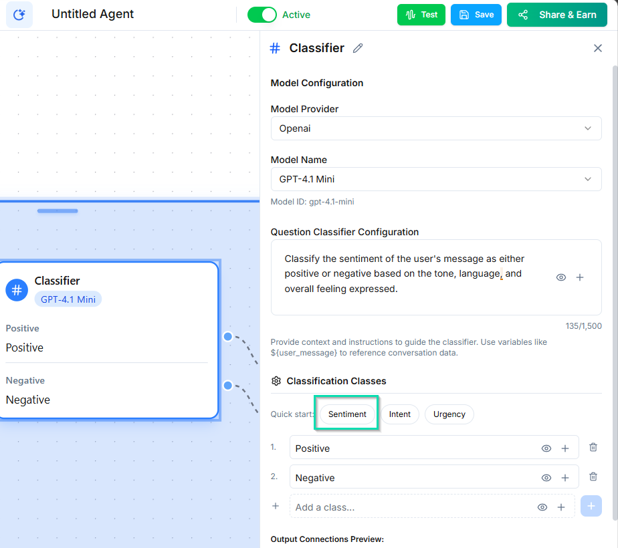Delete the Positive class using its trash icon
The width and height of the screenshot is (618, 548).
(x=593, y=447)
